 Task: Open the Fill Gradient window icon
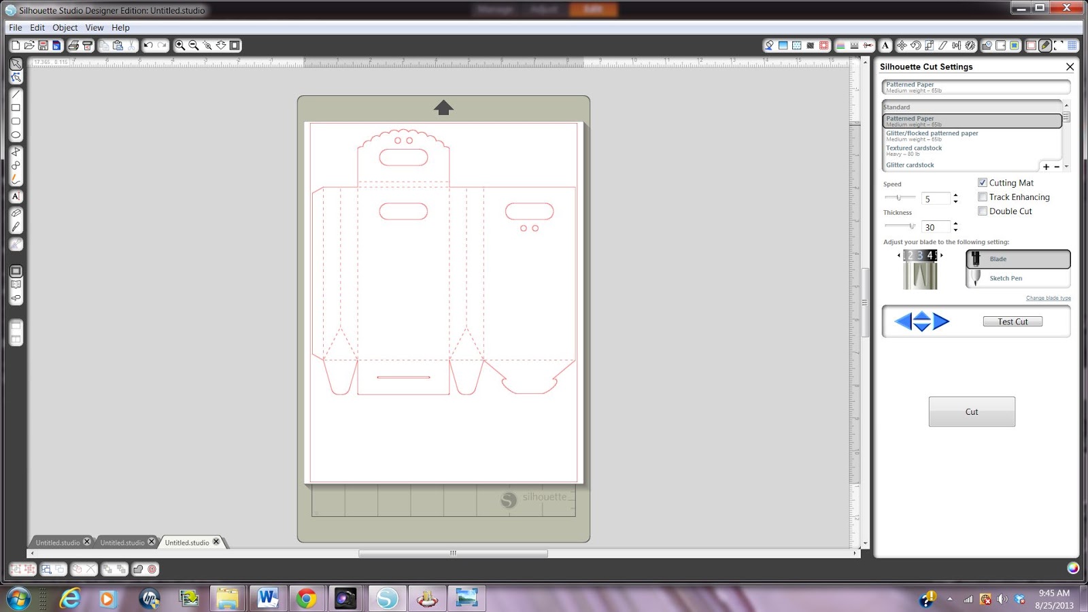point(783,46)
